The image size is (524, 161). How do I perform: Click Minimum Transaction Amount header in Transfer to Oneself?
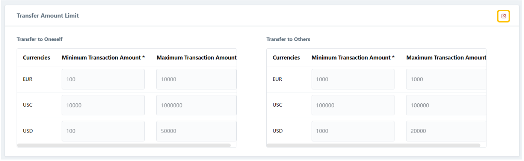[x=103, y=58]
